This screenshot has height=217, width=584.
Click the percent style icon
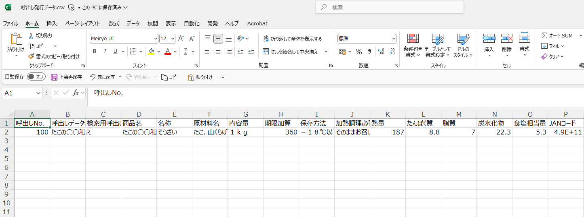coord(358,52)
